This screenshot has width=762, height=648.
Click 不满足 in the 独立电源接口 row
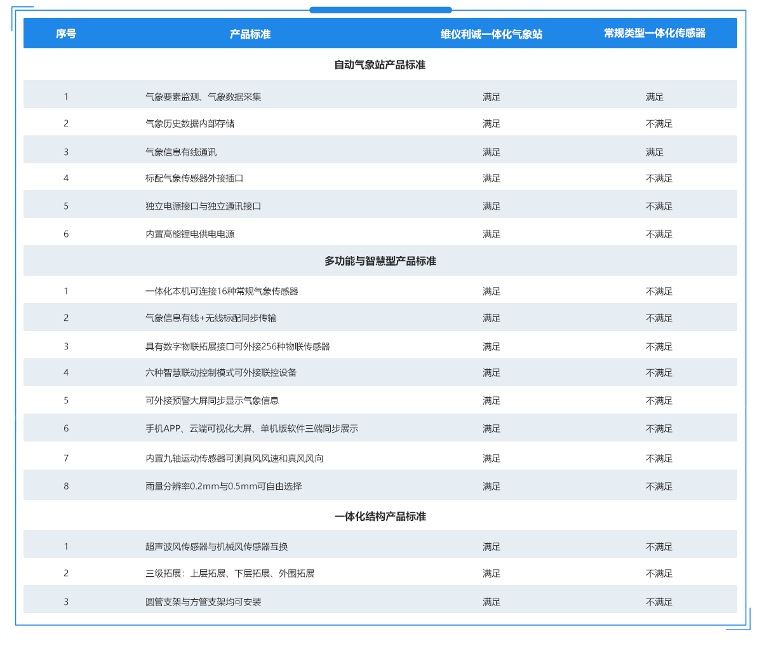click(x=659, y=206)
